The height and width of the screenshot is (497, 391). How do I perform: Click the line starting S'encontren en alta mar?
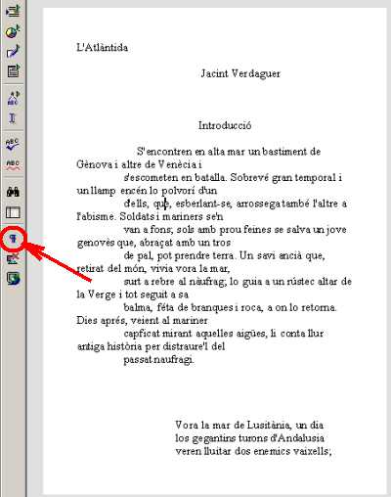pyautogui.click(x=229, y=152)
